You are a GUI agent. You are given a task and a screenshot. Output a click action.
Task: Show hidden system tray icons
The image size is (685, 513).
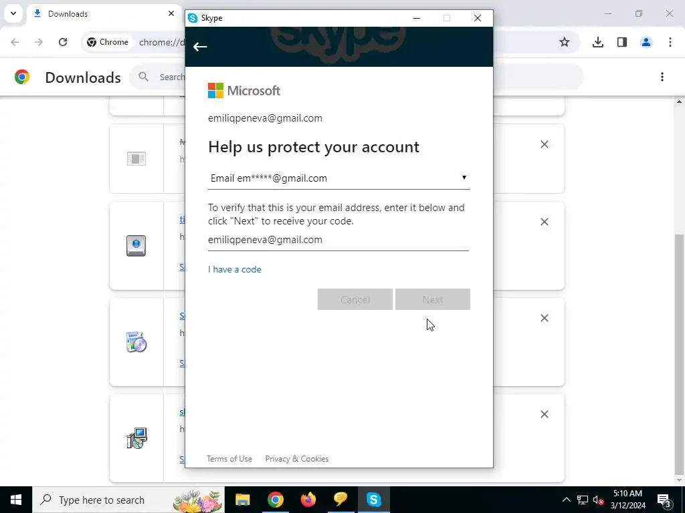(x=566, y=500)
